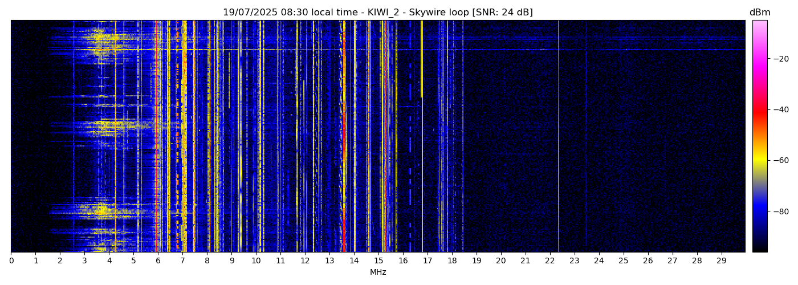Click the -80 colorbar tick label
This screenshot has height=285, width=798.
coord(781,211)
